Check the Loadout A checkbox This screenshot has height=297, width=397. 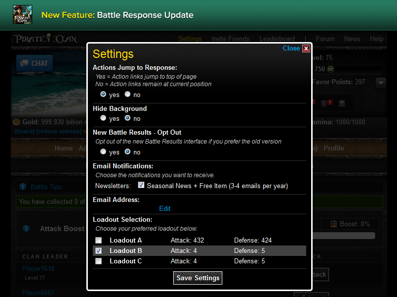[98, 240]
